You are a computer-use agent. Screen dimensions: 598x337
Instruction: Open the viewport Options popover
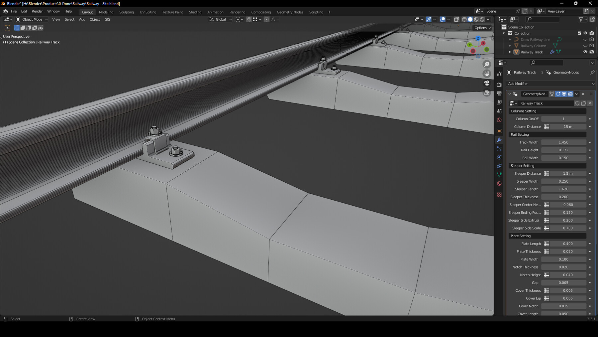click(481, 28)
